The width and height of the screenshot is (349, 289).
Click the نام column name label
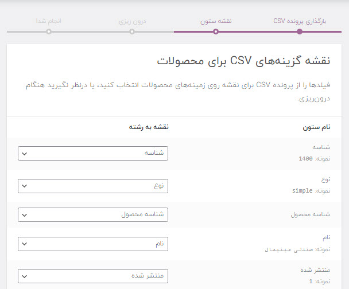(x=327, y=237)
